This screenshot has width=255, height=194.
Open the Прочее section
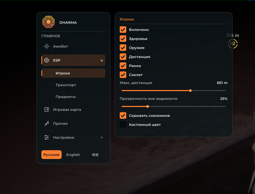tap(73, 123)
